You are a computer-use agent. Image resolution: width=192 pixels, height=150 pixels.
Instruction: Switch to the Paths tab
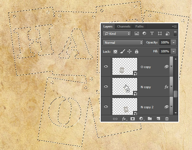pyautogui.click(x=140, y=26)
